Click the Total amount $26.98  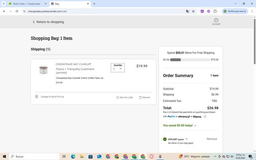tap(213, 108)
